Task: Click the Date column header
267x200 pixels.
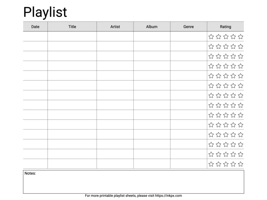Action: [35, 27]
